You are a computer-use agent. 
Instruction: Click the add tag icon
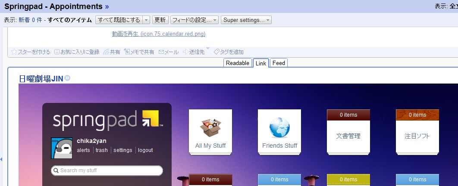tap(216, 52)
